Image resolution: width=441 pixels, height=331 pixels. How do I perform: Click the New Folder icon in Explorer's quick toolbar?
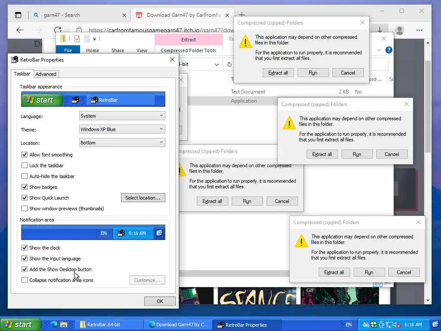(x=87, y=38)
